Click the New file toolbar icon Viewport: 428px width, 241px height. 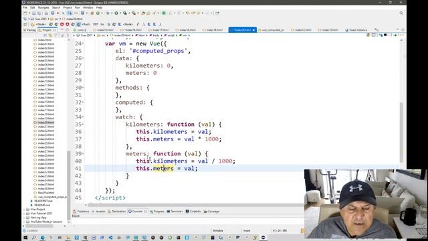point(25,13)
